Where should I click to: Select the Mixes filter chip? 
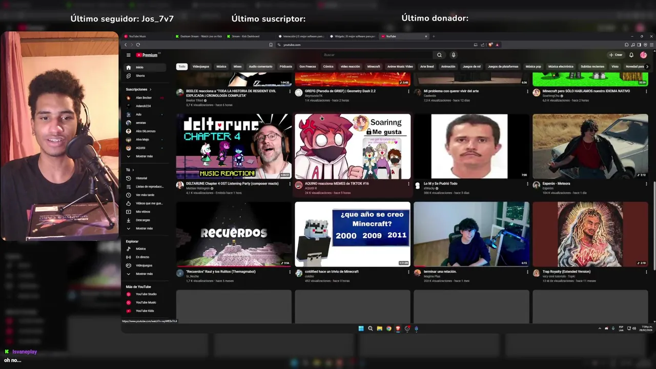[x=237, y=67]
